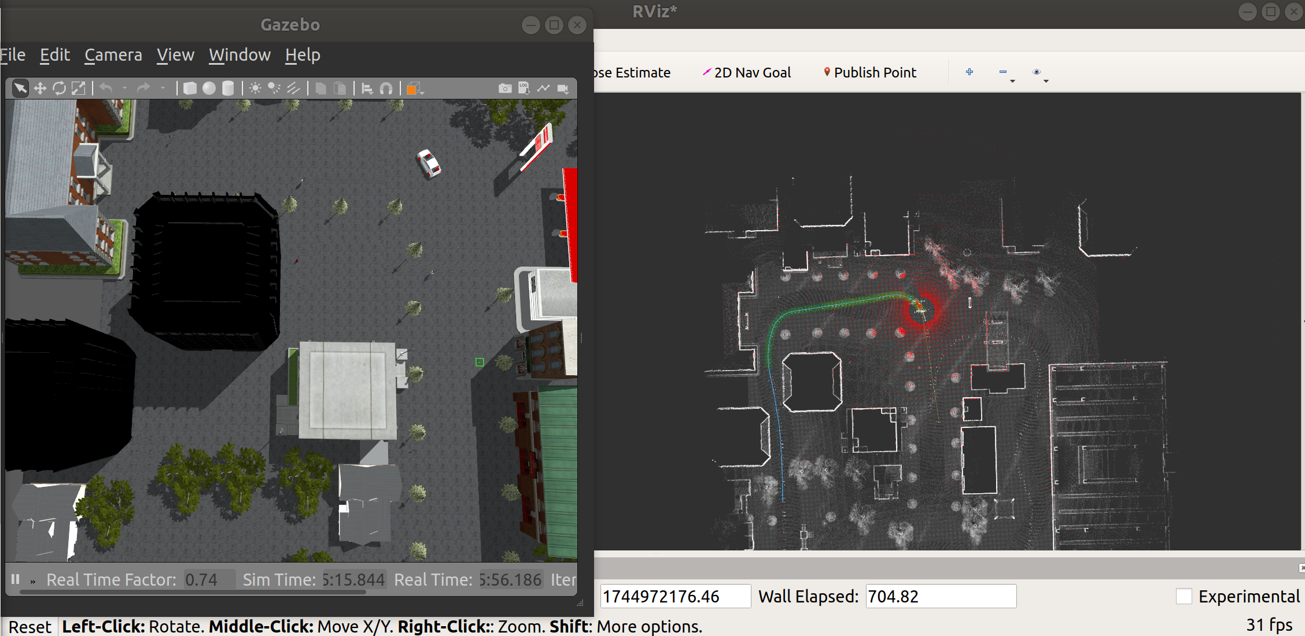
Task: Enable the Experimental checkbox
Action: click(x=1184, y=596)
